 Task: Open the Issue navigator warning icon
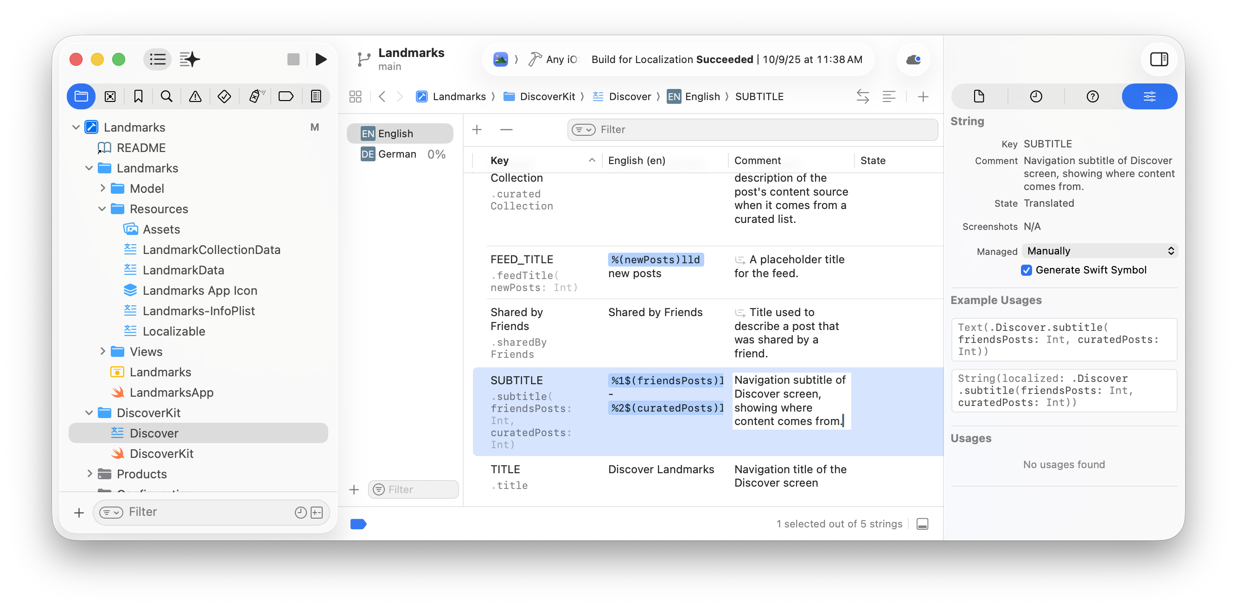point(195,96)
